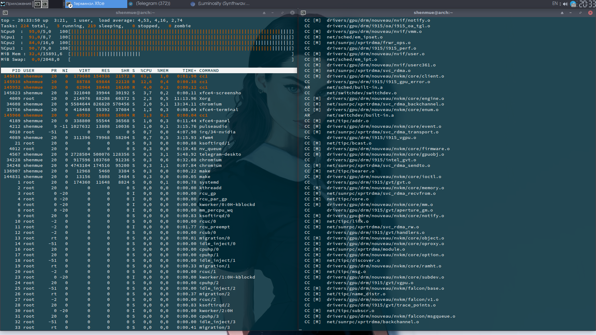Select the xfwm4 process row
The image size is (596, 335).
149,138
